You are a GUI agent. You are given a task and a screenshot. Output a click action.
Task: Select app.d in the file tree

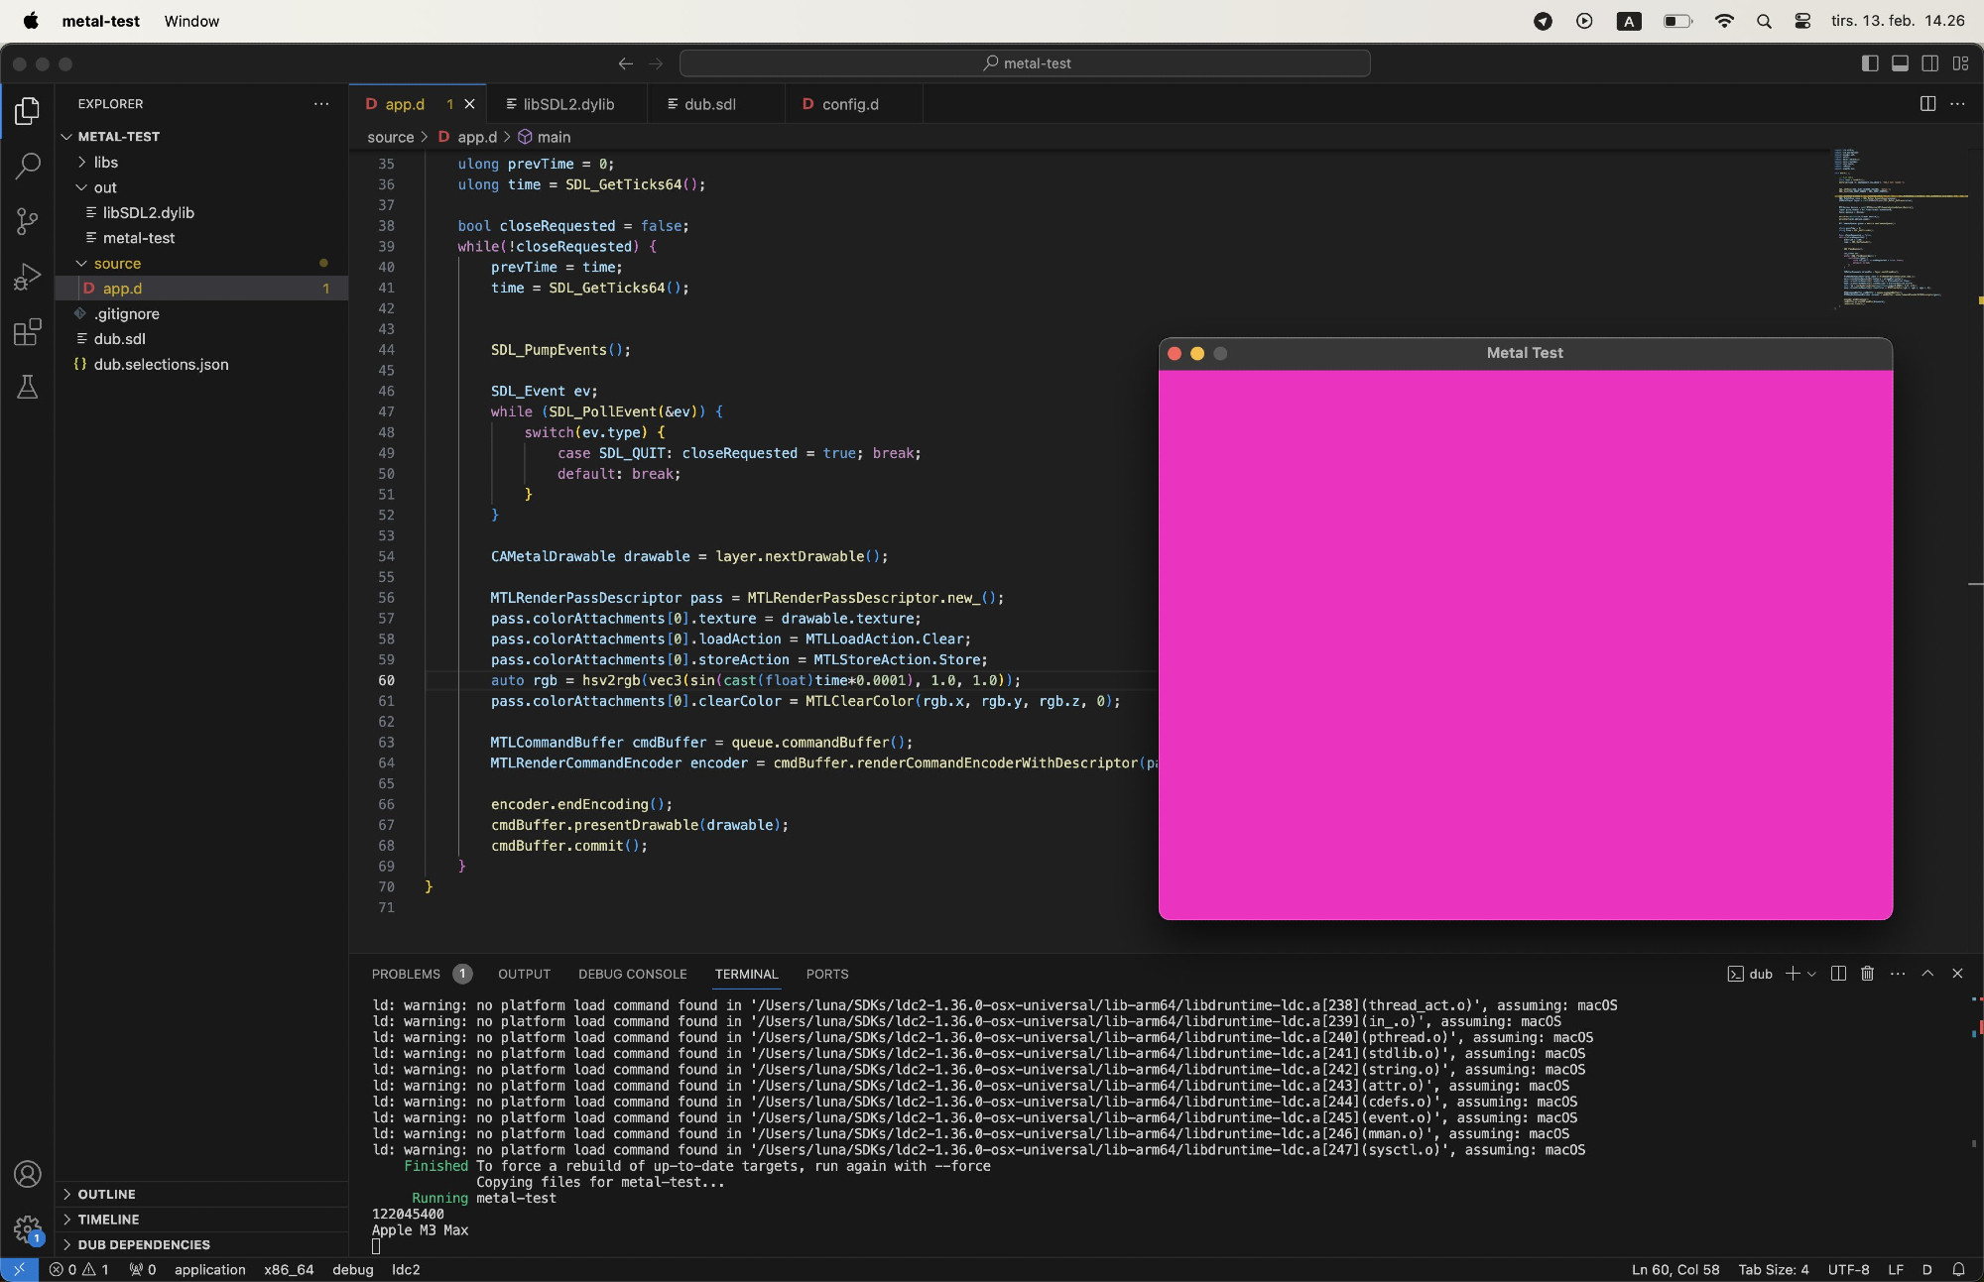tap(201, 289)
